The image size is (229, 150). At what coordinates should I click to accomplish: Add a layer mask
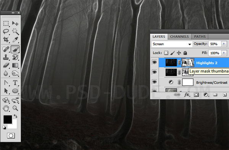[x=196, y=95]
